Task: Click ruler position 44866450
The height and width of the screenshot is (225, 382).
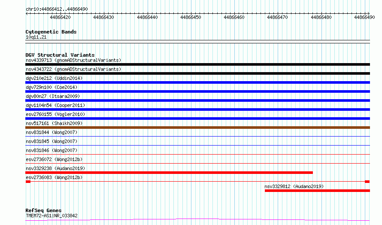Action: (x=191, y=17)
